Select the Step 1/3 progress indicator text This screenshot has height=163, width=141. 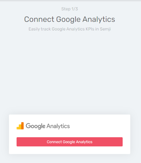70,9
